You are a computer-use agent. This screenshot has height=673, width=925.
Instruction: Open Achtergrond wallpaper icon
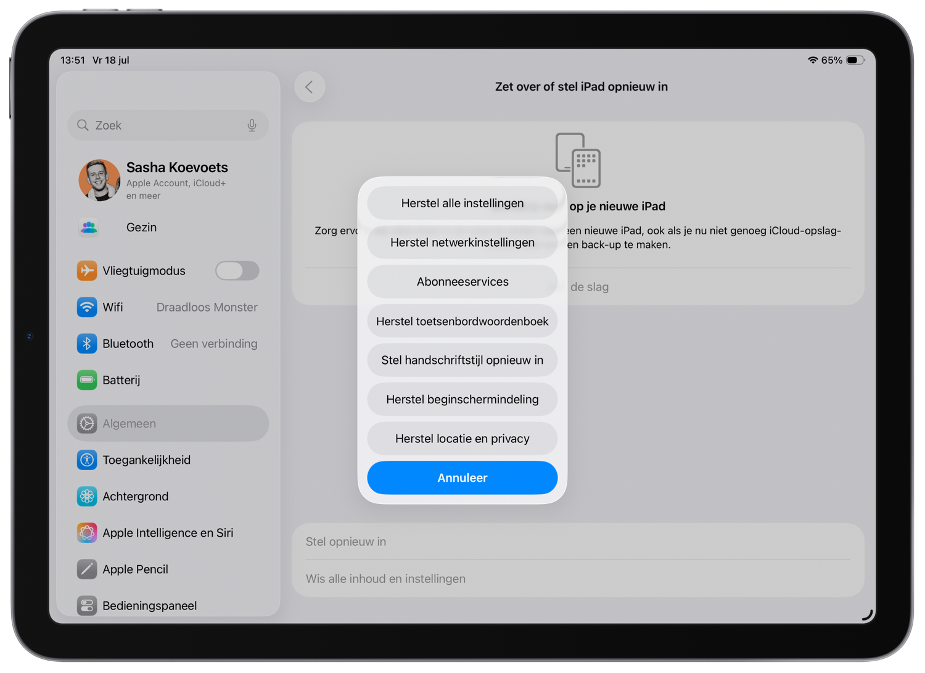click(x=87, y=496)
